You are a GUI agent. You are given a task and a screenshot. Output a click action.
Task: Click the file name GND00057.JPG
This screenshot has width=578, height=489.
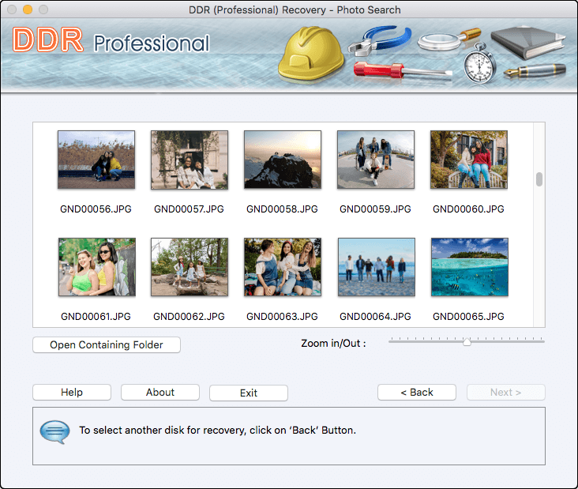click(189, 209)
